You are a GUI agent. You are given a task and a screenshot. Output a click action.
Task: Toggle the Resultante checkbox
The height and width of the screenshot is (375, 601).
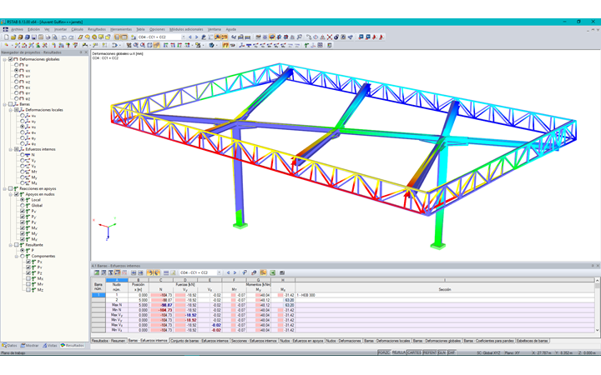click(x=17, y=245)
